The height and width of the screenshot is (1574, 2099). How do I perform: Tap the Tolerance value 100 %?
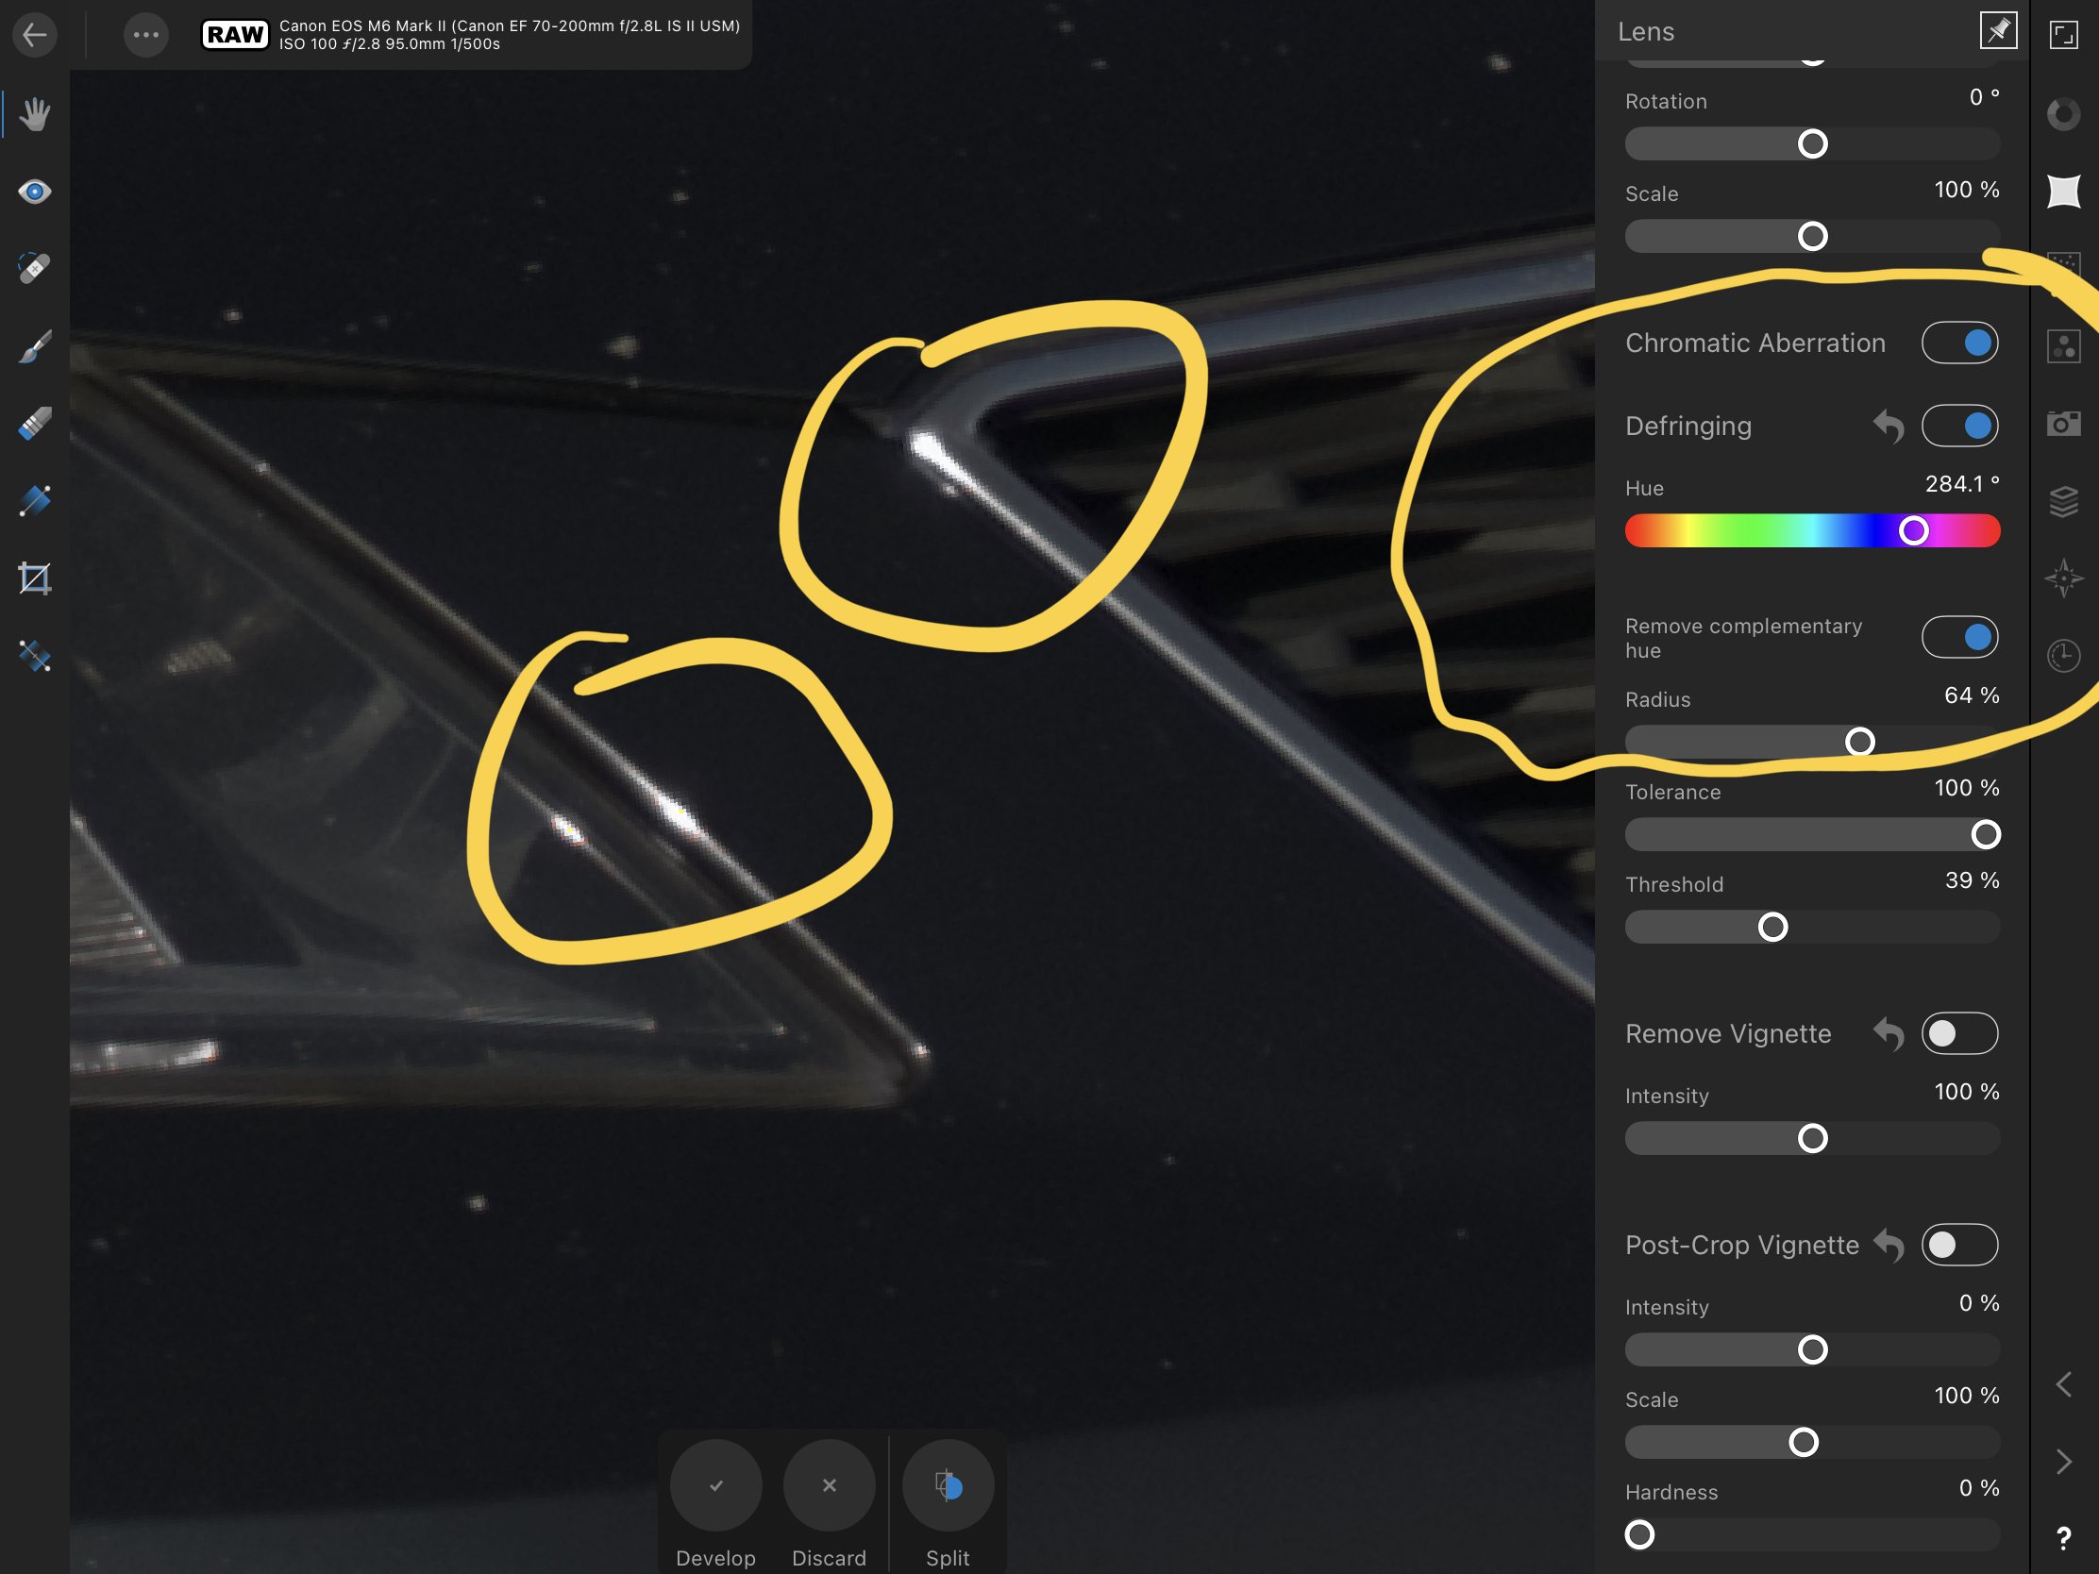[1967, 789]
